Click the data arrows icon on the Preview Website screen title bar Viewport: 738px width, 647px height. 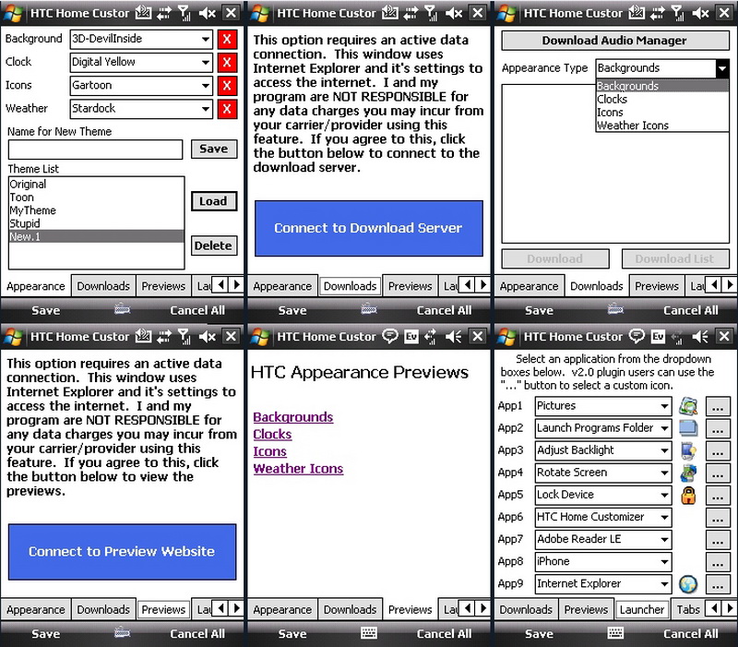click(164, 337)
